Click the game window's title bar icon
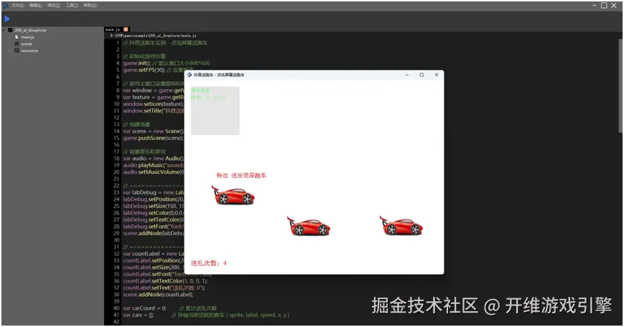The image size is (624, 327). [190, 75]
